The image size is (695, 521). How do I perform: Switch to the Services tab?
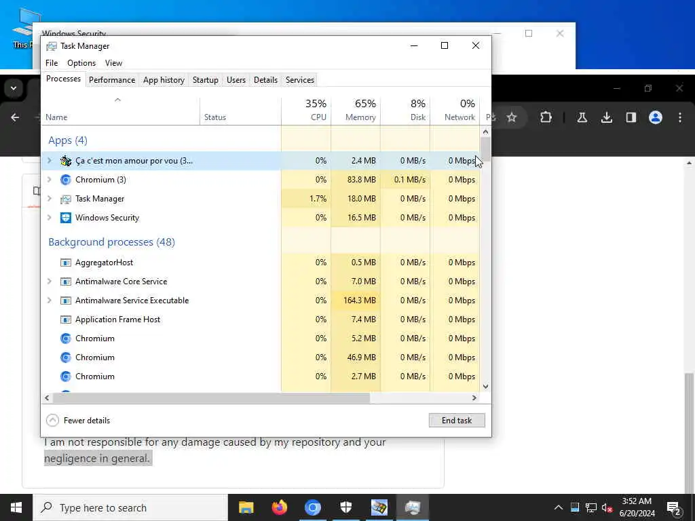click(x=299, y=80)
